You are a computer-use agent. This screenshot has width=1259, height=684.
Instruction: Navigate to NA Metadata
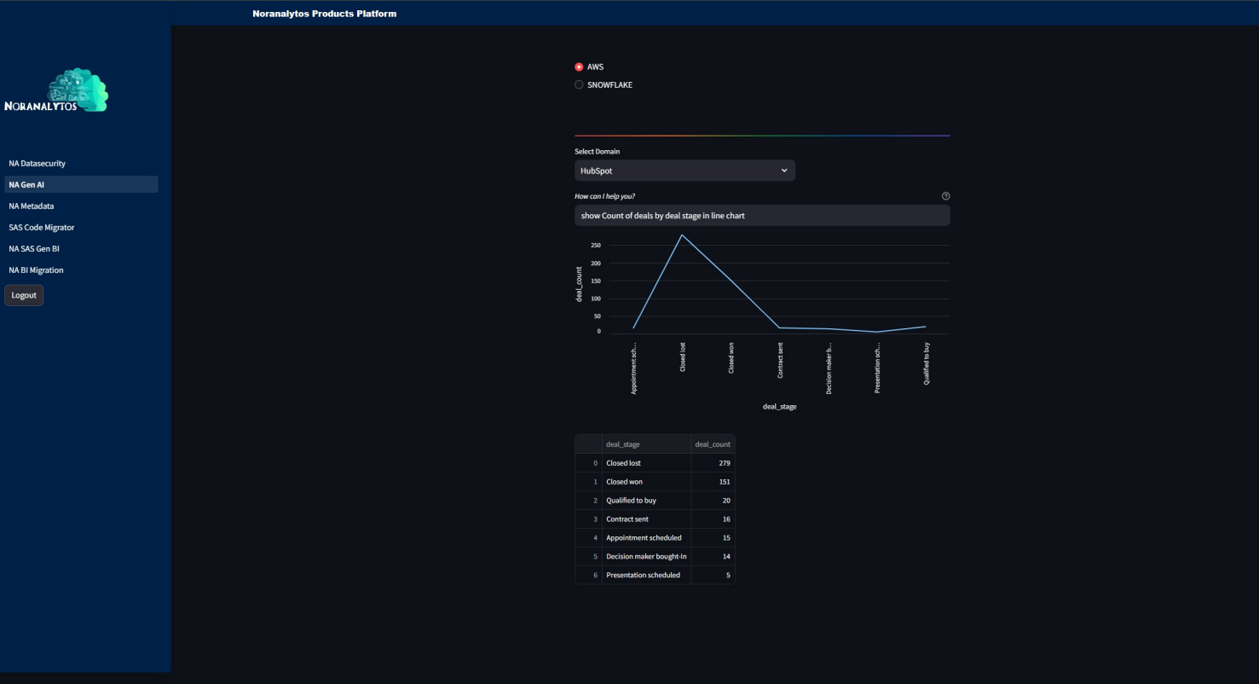[x=31, y=206]
